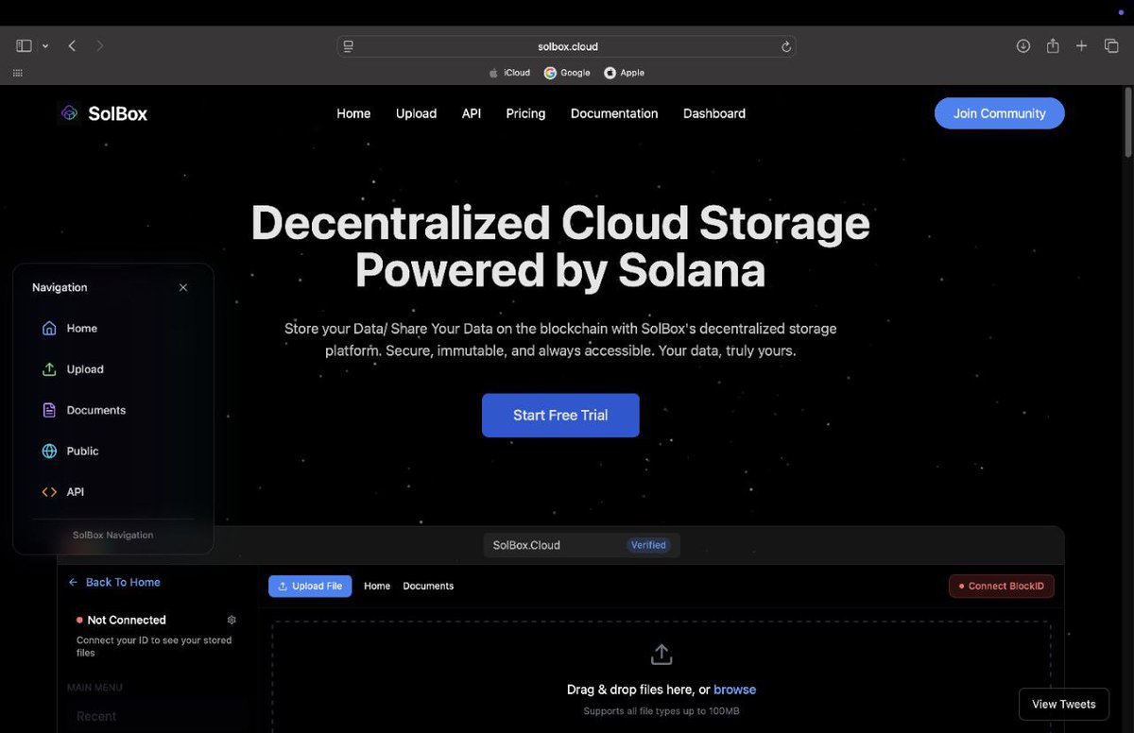Click the SolBox logo icon
The image size is (1134, 733).
69,113
